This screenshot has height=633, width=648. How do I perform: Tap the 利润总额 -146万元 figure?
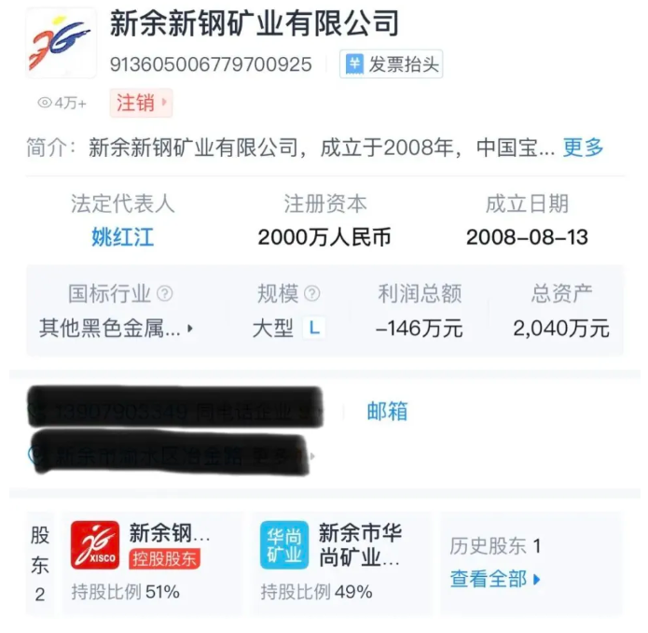point(419,329)
